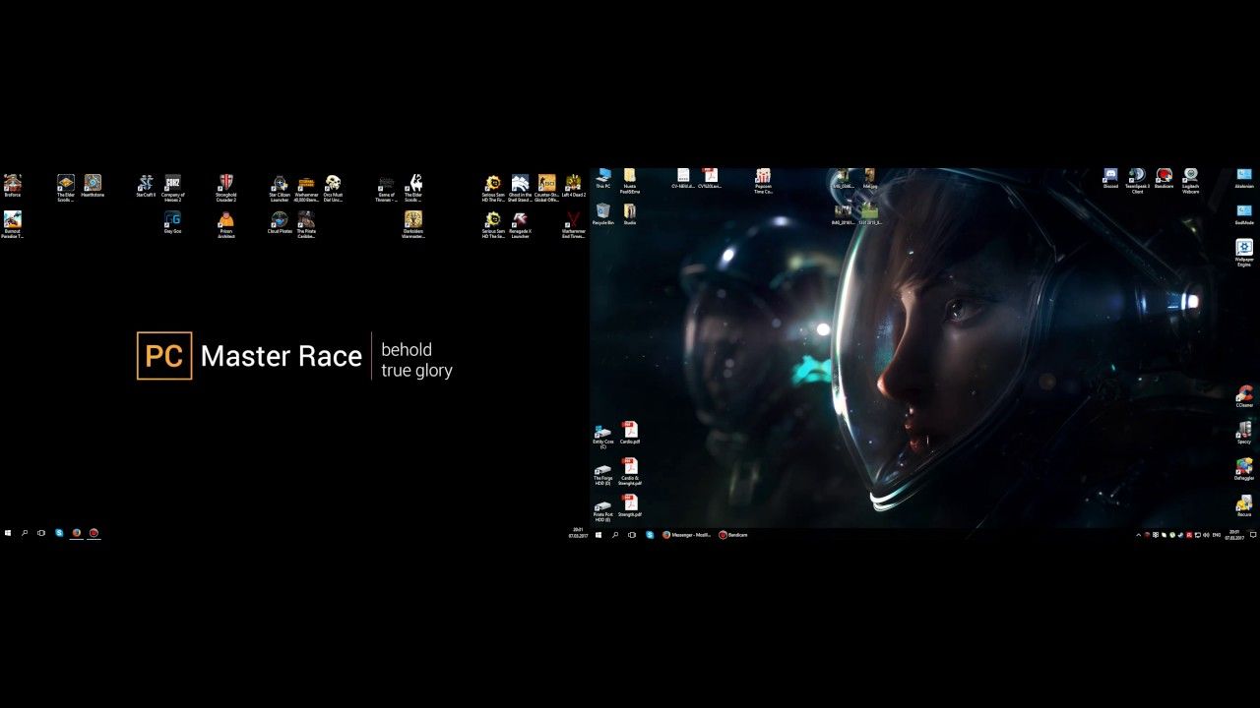Open the Cloud Pirates shortcut

280,222
